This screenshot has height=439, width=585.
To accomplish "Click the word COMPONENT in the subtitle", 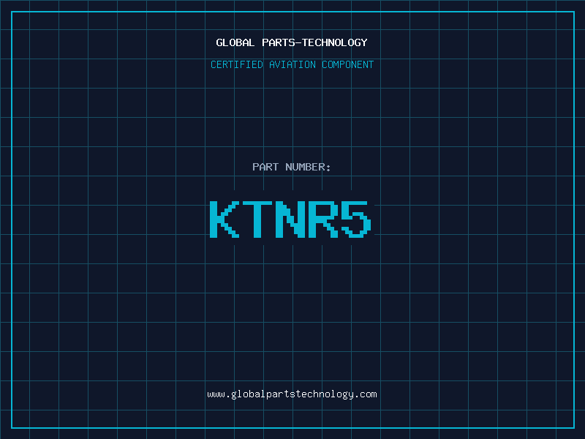I will tap(347, 64).
